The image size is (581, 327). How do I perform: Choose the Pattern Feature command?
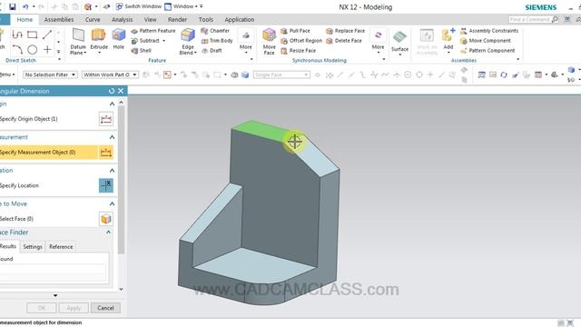pos(153,31)
